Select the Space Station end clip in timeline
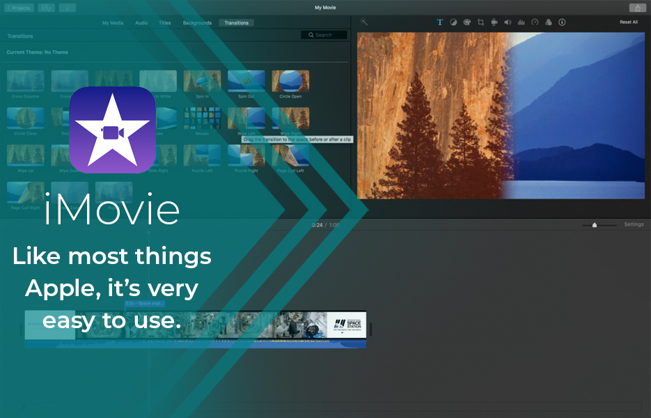Viewport: 651px width, 418px height. (x=347, y=325)
